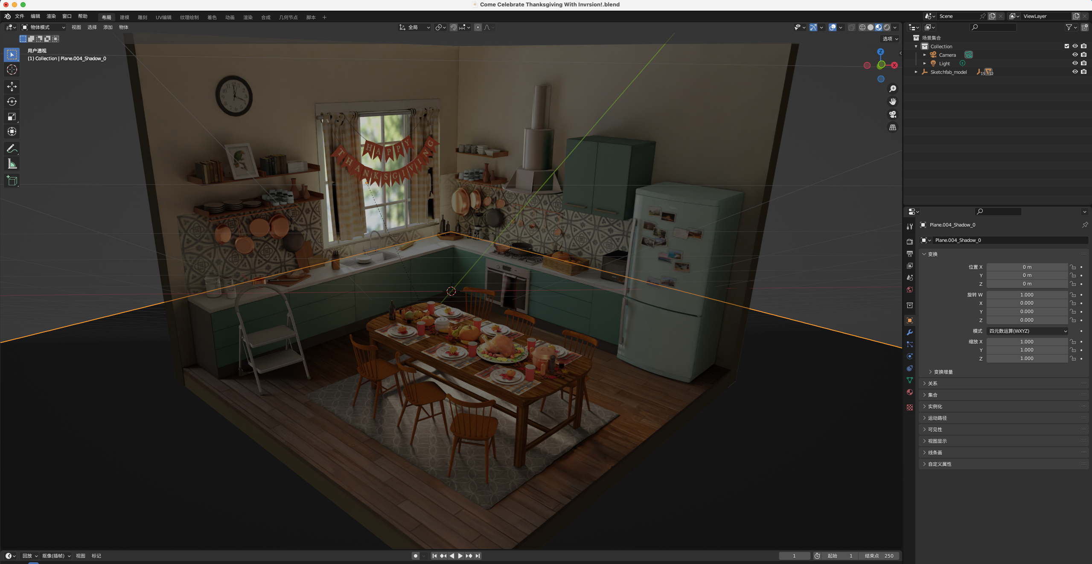
Task: Open the Physics properties tab
Action: (x=910, y=356)
